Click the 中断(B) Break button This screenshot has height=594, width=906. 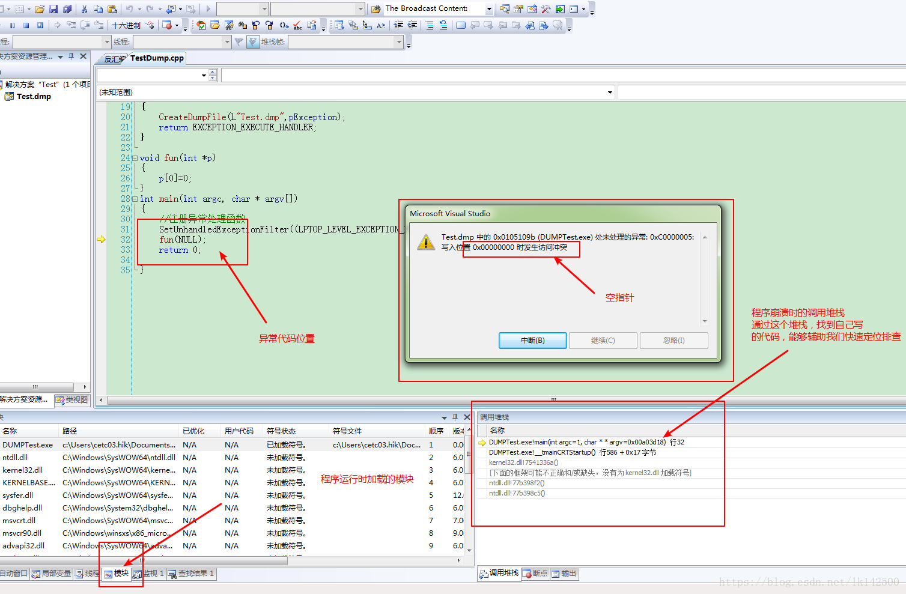click(532, 341)
